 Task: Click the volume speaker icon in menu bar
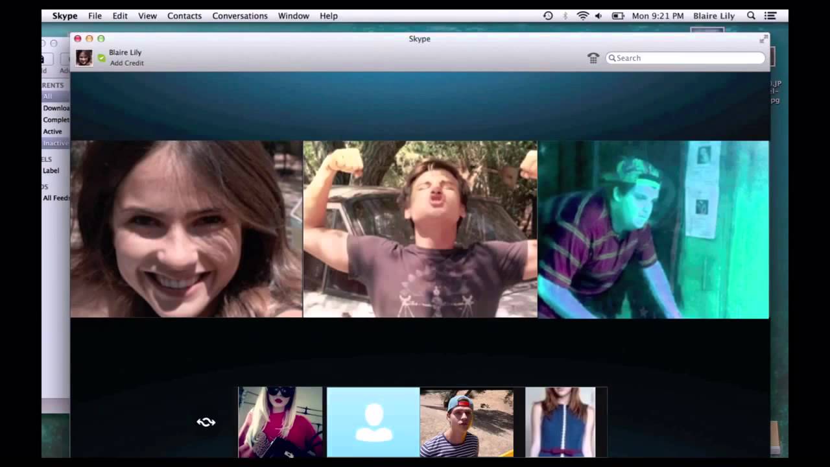pyautogui.click(x=598, y=16)
